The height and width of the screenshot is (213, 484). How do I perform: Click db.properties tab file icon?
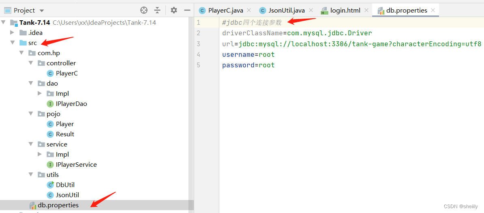tap(381, 11)
